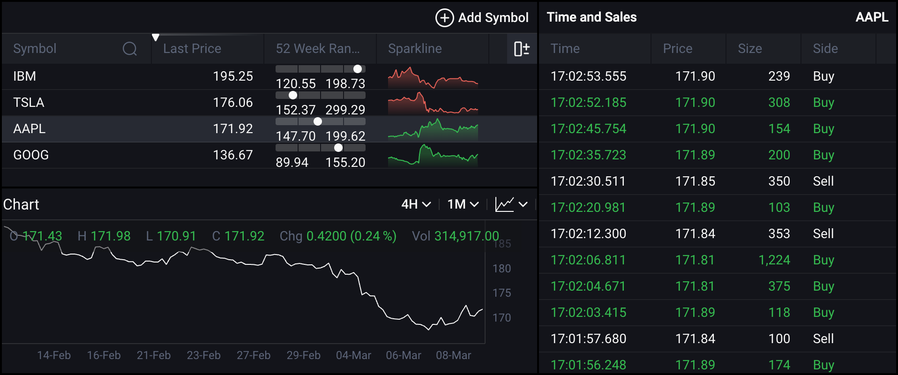
Task: Click the trade time 17:01:56.248
Action: [588, 365]
